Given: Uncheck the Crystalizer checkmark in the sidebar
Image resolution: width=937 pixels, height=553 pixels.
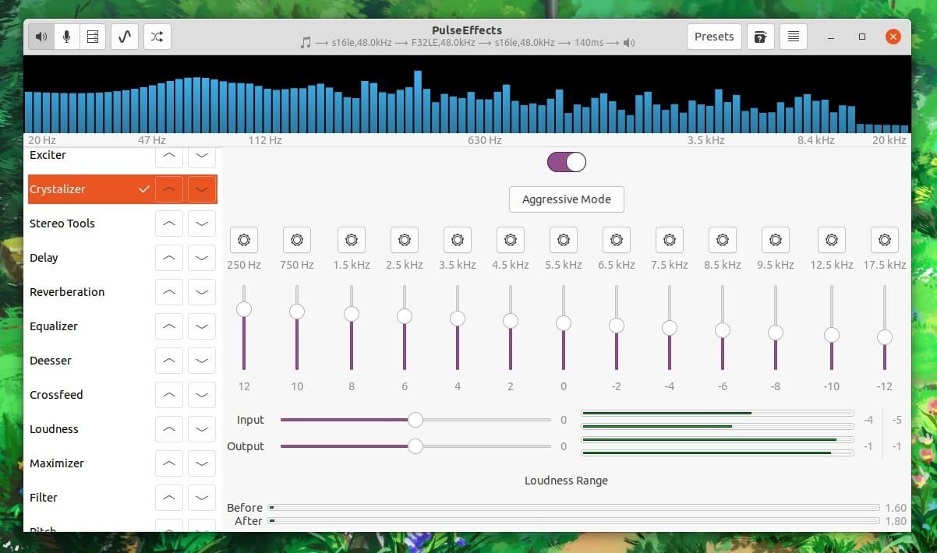Looking at the screenshot, I should click(x=143, y=188).
